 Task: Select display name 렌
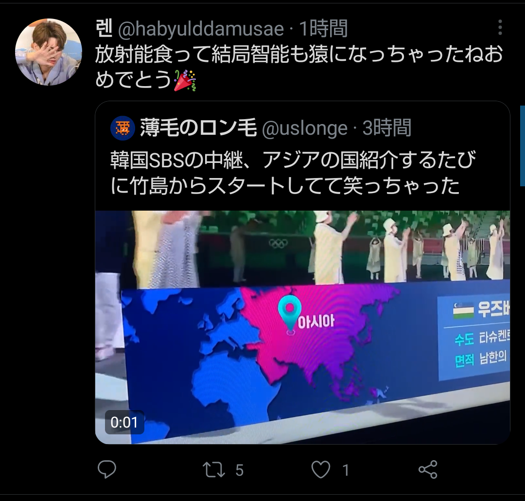coord(104,29)
